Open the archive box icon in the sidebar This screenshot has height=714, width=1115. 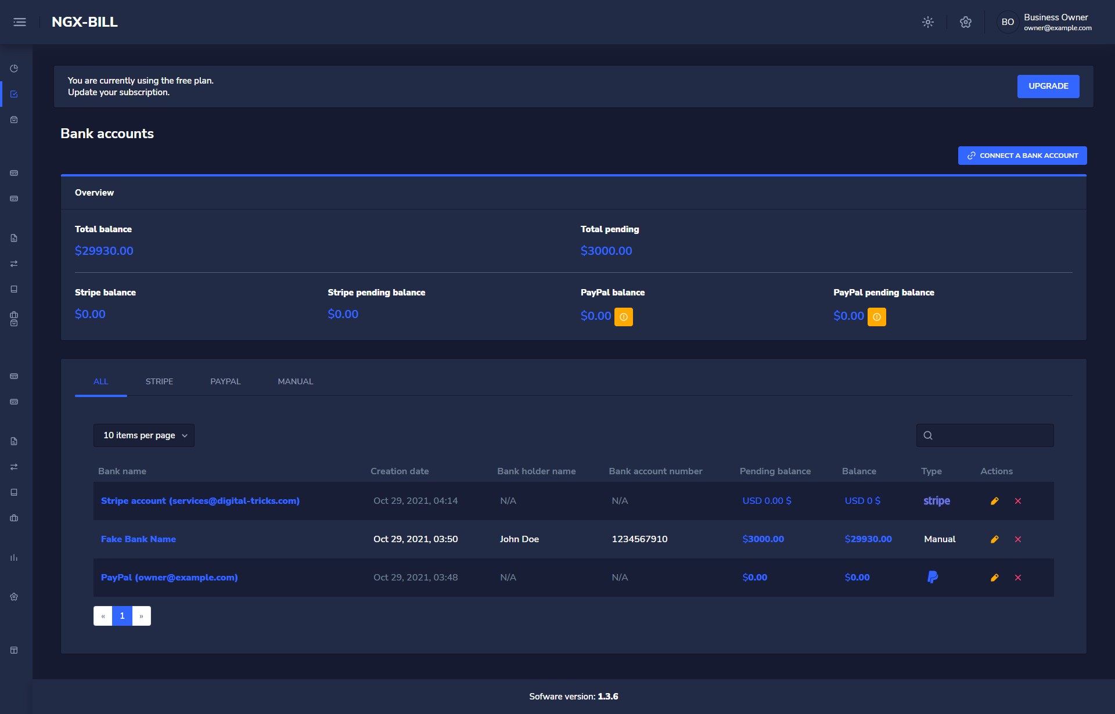(x=14, y=120)
